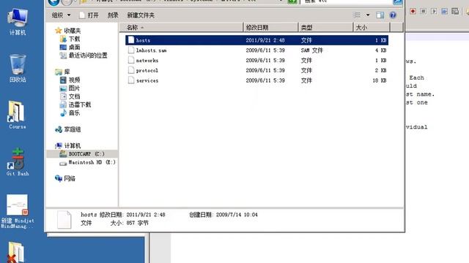Image resolution: width=469 pixels, height=263 pixels.
Task: Toggle the preview pane icon
Action: (380, 15)
